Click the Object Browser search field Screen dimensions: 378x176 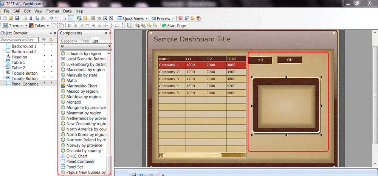pos(20,40)
